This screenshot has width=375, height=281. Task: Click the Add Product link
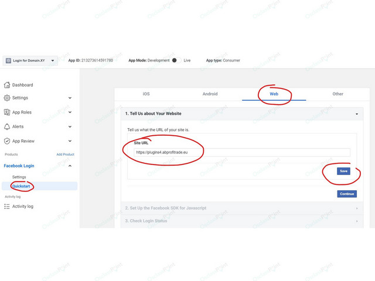(x=65, y=155)
